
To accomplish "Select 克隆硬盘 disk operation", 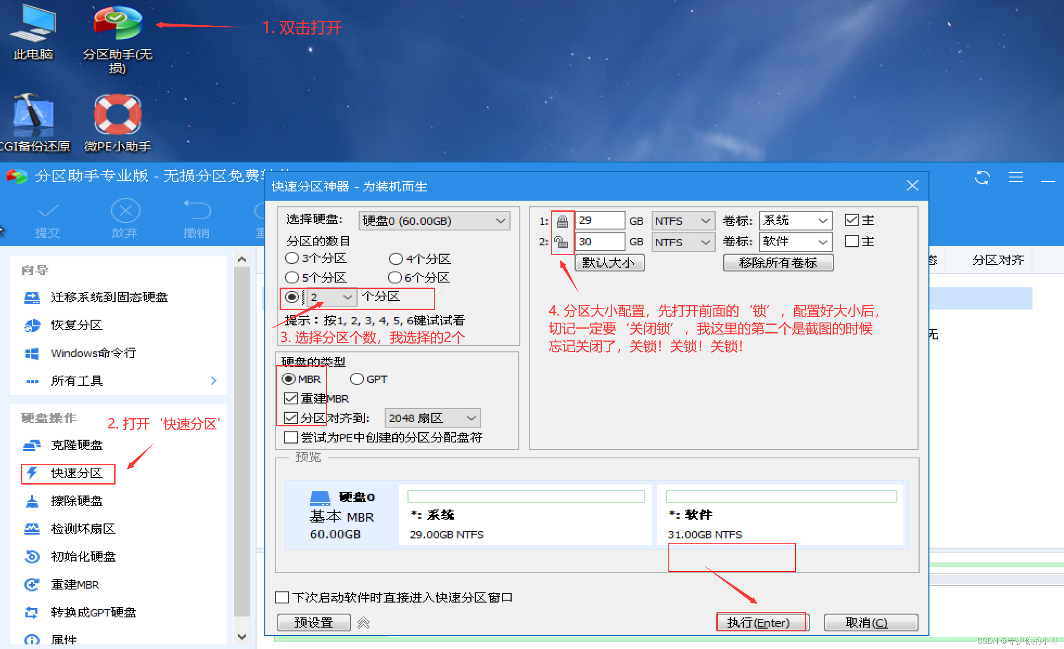I will point(64,445).
